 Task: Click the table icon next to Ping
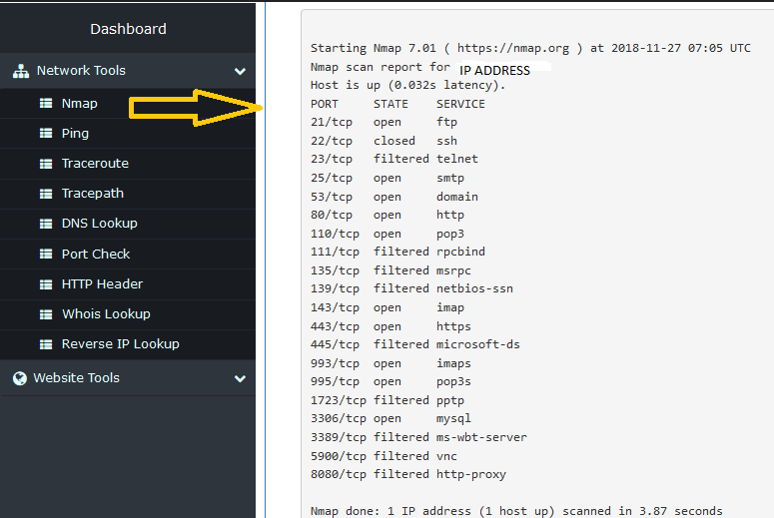pyautogui.click(x=45, y=133)
